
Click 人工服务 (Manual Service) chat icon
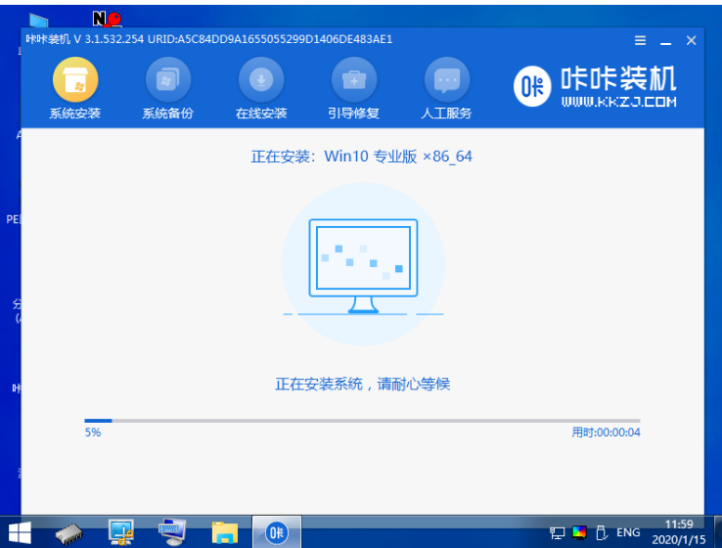click(446, 89)
